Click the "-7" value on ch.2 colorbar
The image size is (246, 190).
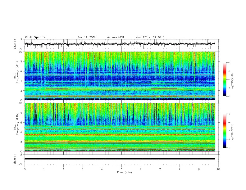(229, 148)
